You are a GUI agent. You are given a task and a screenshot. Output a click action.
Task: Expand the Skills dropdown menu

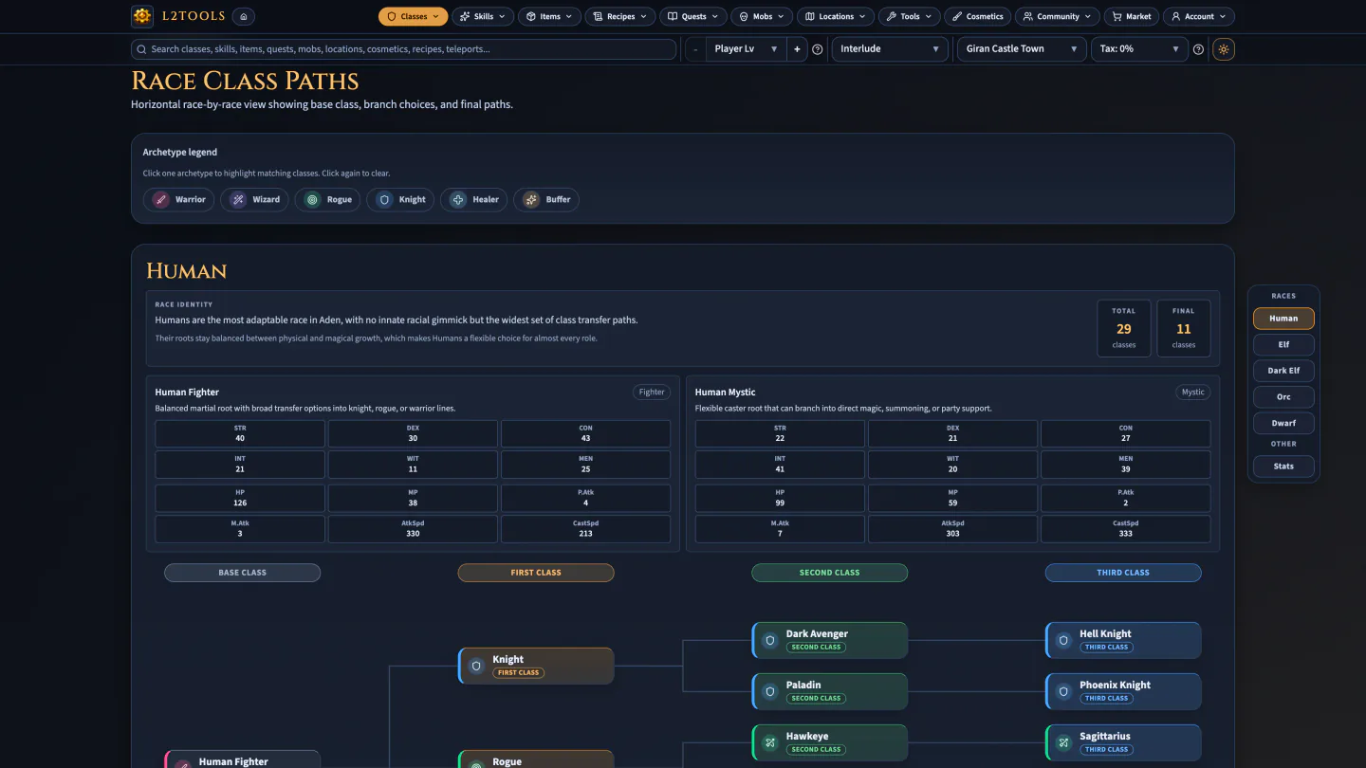[483, 16]
